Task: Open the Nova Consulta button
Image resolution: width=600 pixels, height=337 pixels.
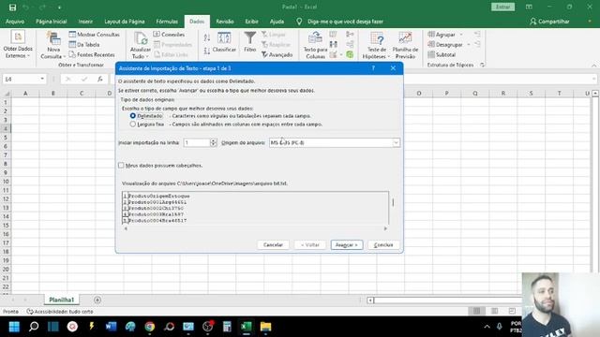Action: pos(53,45)
